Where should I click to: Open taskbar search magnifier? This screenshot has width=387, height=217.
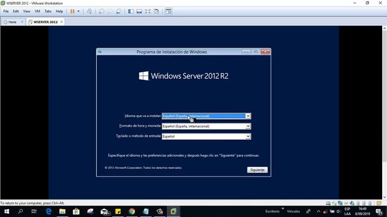click(x=21, y=212)
